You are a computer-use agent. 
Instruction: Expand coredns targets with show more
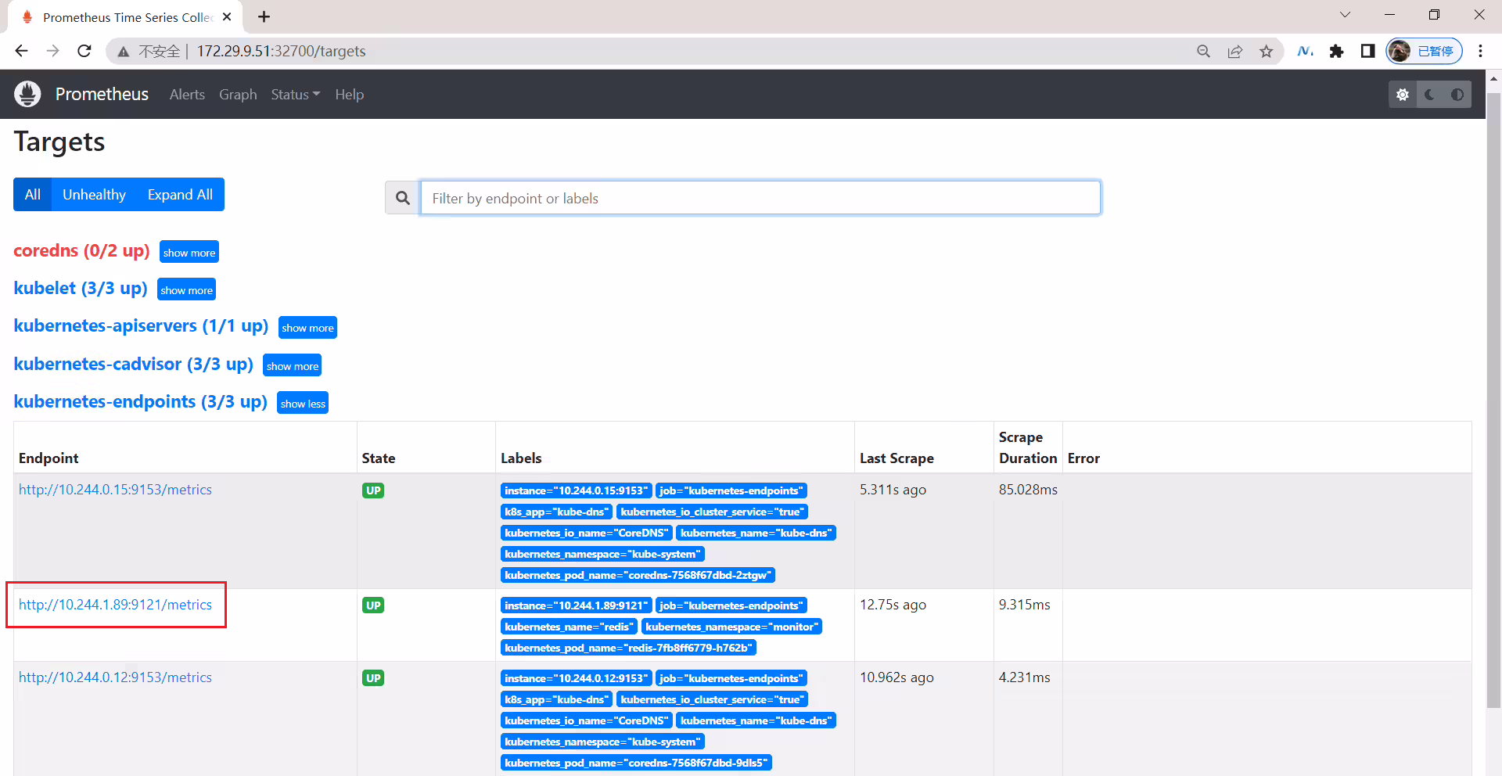189,252
